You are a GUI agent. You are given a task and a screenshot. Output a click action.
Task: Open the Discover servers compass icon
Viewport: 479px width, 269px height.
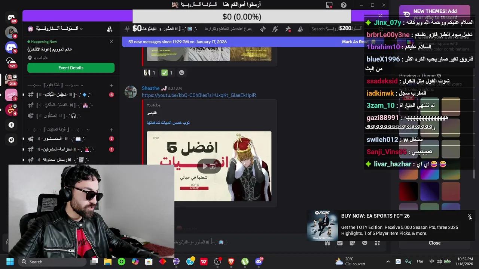11,140
